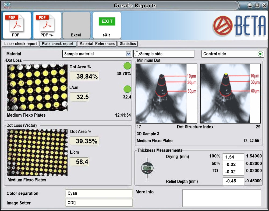Screen dimensions: 269x211
Task: Click the More info text box
Action: (221, 198)
